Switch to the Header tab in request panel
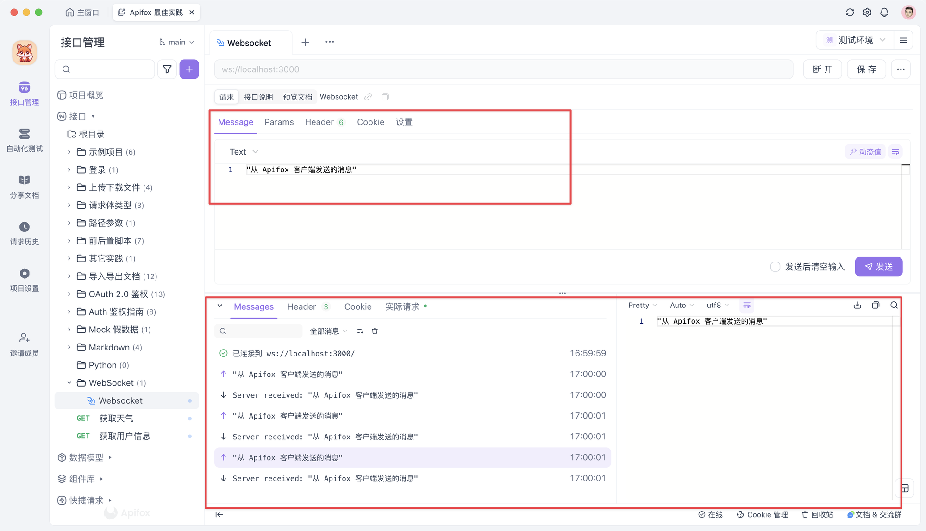 pyautogui.click(x=319, y=122)
